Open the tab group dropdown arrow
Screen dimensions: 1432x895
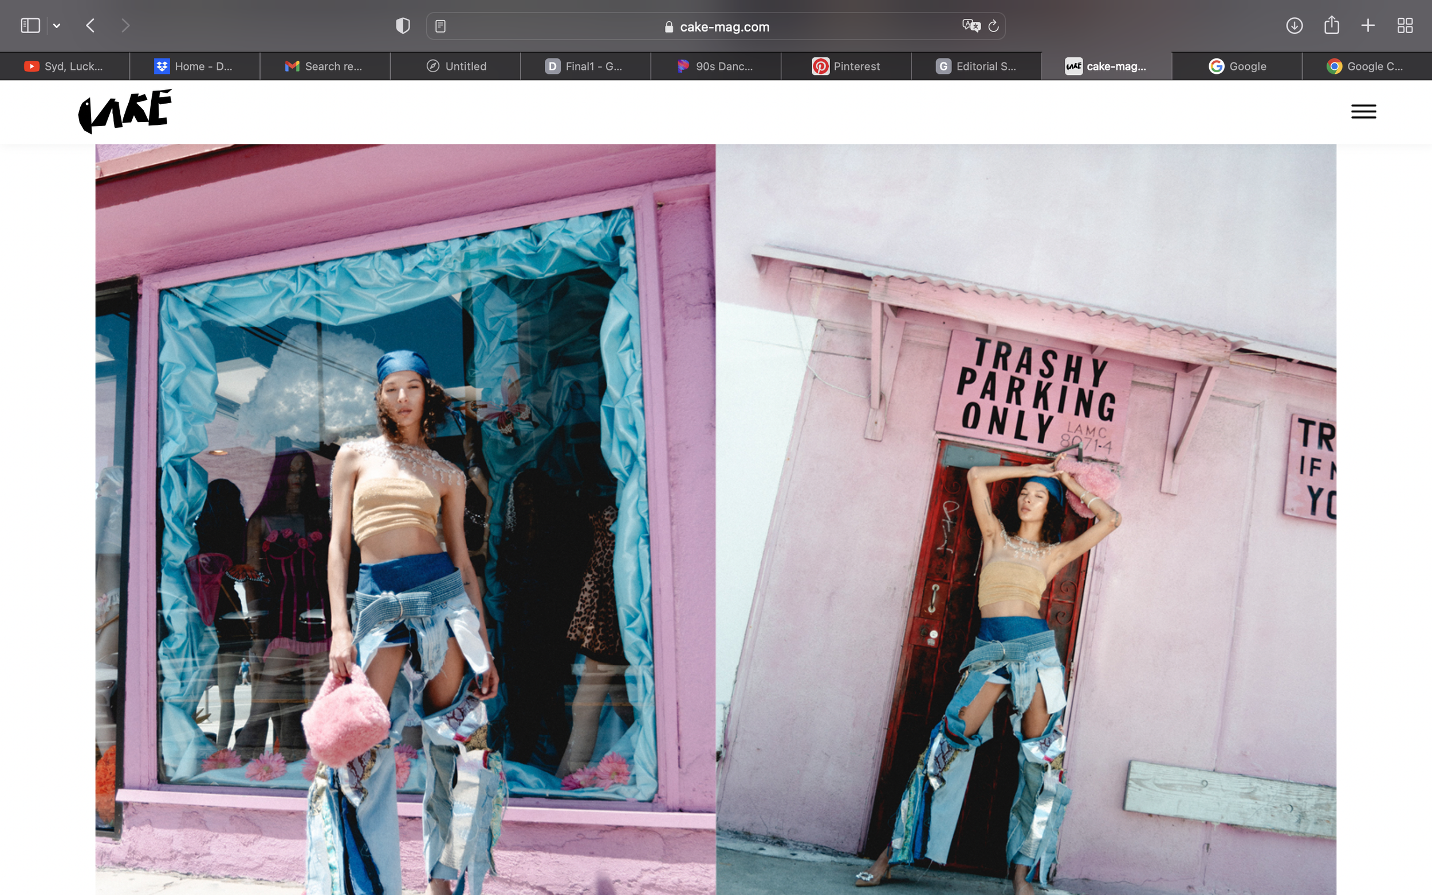pos(57,25)
